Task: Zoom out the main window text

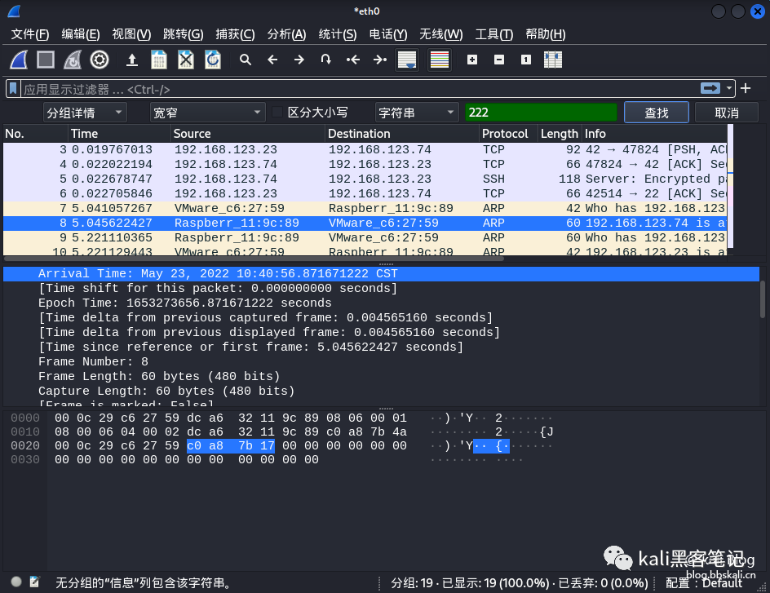Action: point(499,60)
